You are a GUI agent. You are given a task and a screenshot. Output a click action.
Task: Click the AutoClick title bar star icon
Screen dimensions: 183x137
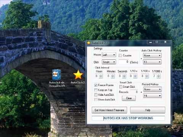(88, 43)
